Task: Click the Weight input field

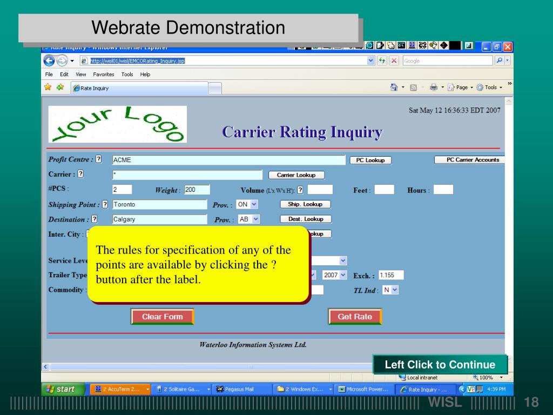Action: [197, 190]
